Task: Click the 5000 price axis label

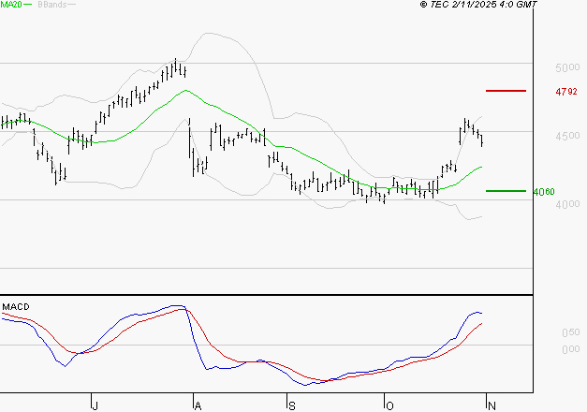Action: tap(567, 67)
